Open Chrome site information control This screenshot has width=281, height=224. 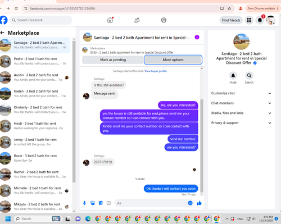(x=26, y=8)
